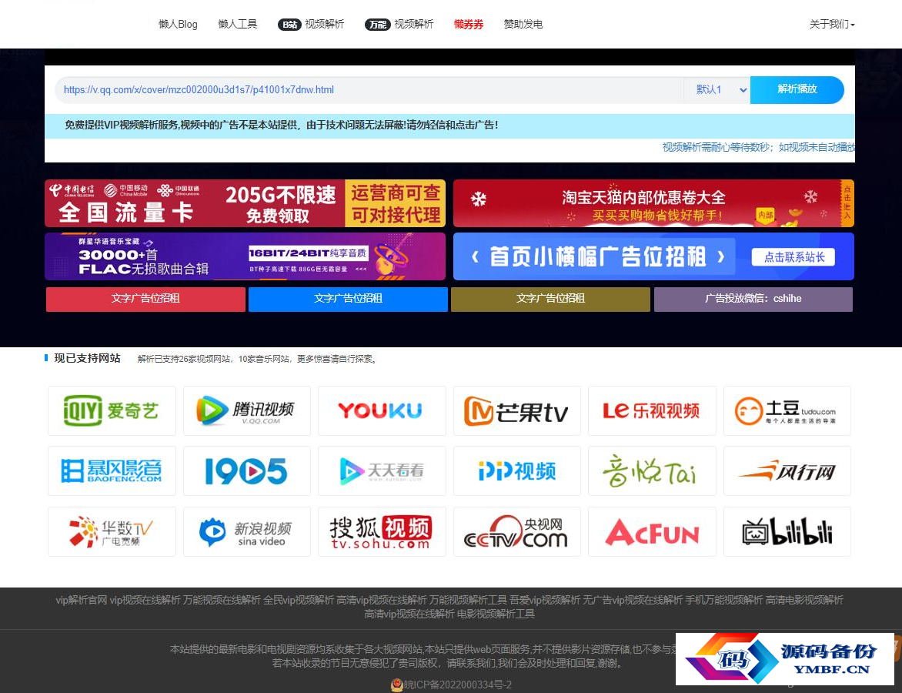The width and height of the screenshot is (902, 693).
Task: Select the 新浪视频 sina video logo
Action: coord(247,531)
